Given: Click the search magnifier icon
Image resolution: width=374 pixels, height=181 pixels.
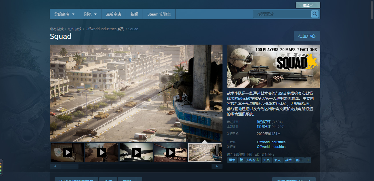Looking at the screenshot, I should (x=315, y=14).
